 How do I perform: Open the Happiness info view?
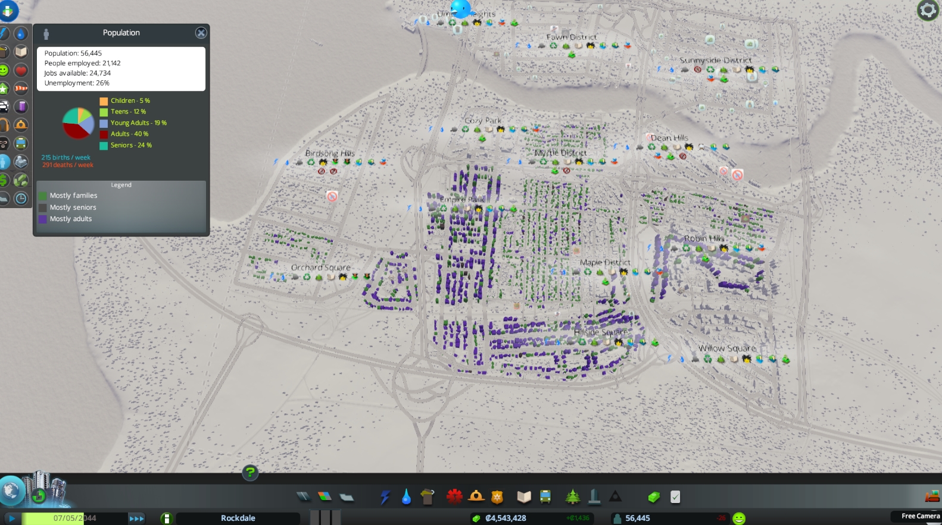coord(4,70)
